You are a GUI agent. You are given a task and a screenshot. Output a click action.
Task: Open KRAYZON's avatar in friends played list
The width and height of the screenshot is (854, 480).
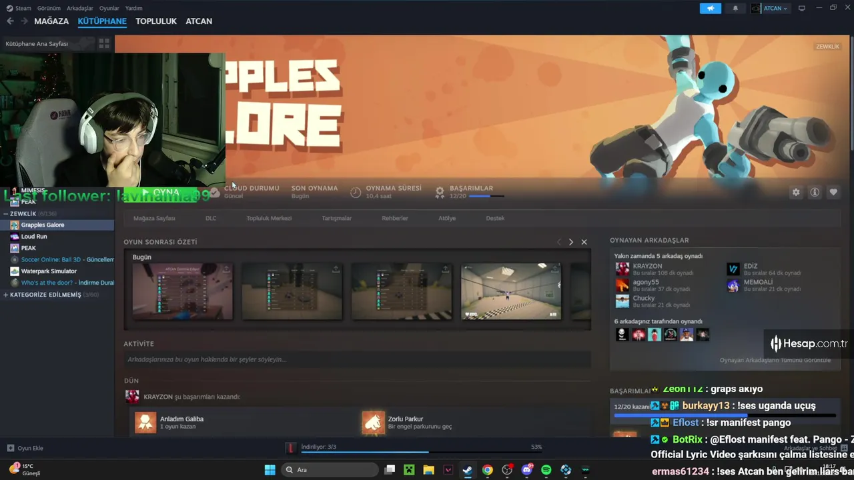tap(622, 269)
